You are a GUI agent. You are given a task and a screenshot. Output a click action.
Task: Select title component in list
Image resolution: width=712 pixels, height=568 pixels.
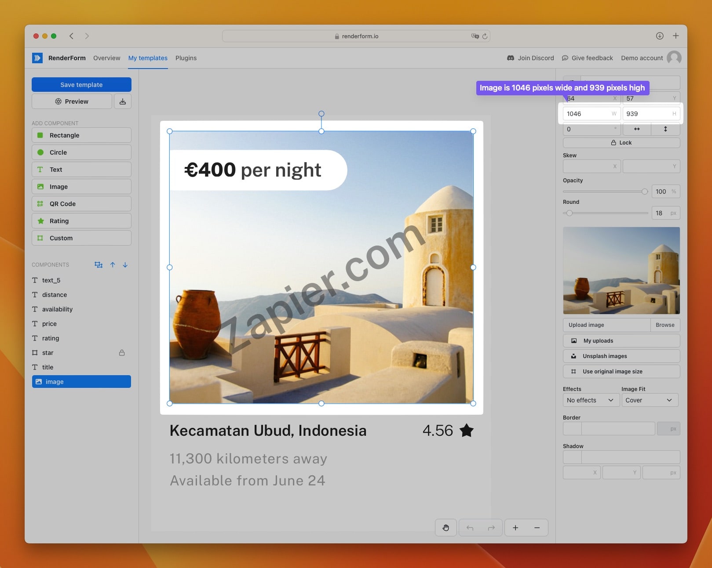coord(81,367)
